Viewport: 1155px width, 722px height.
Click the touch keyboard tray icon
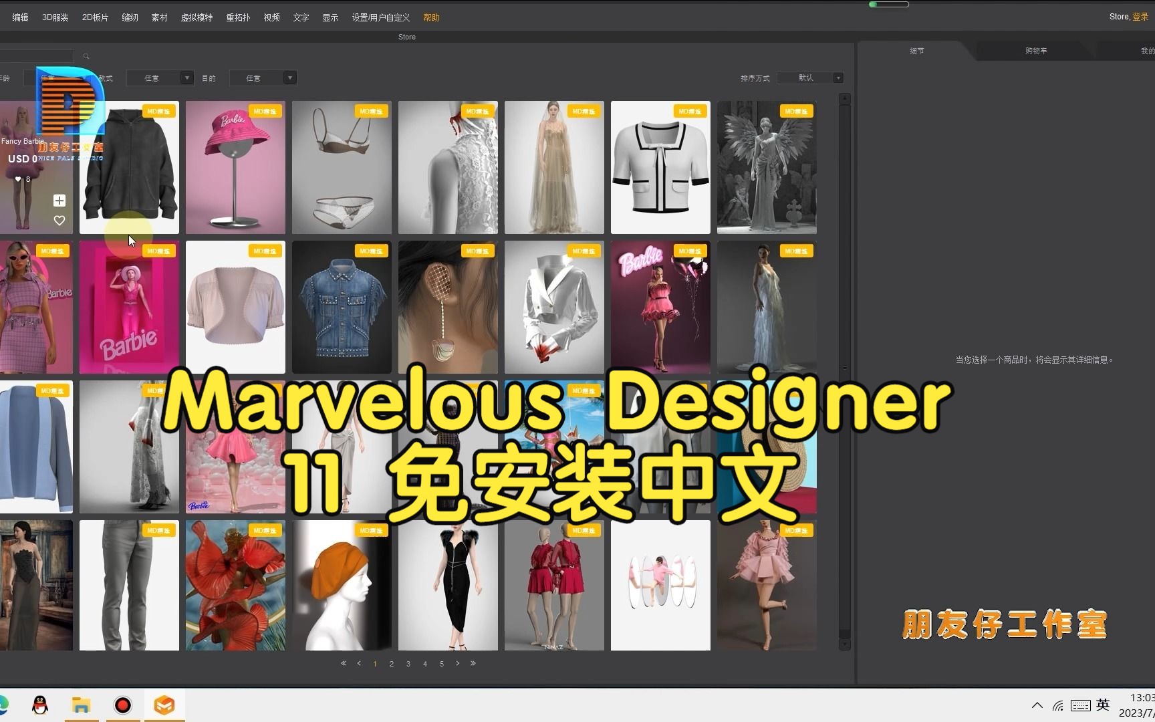pyautogui.click(x=1081, y=705)
